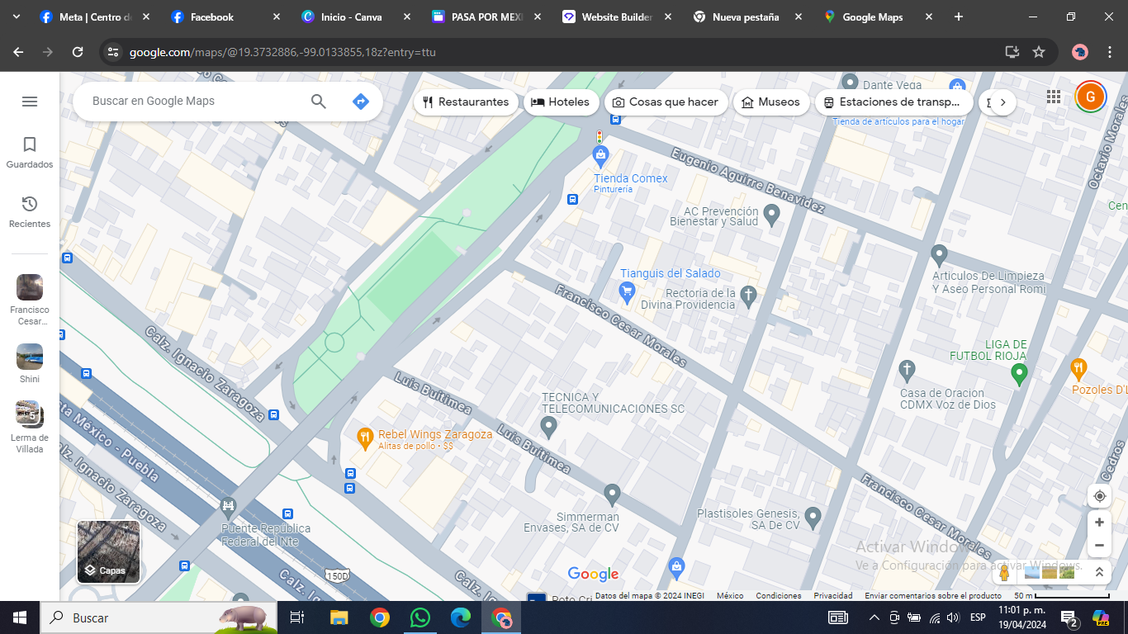The image size is (1128, 634).
Task: Open the Google apps grid
Action: click(1054, 97)
